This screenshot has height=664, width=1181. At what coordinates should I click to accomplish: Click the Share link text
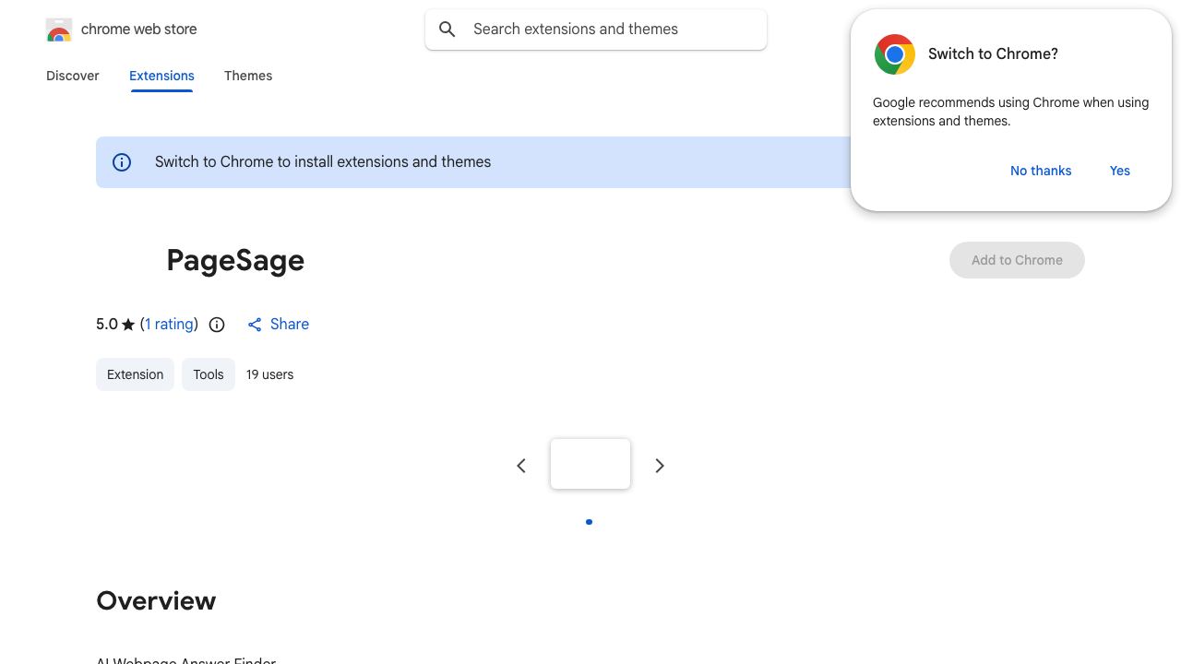290,325
